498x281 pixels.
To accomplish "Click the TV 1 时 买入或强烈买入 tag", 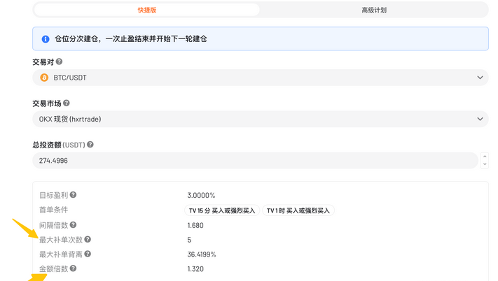I will tap(299, 210).
